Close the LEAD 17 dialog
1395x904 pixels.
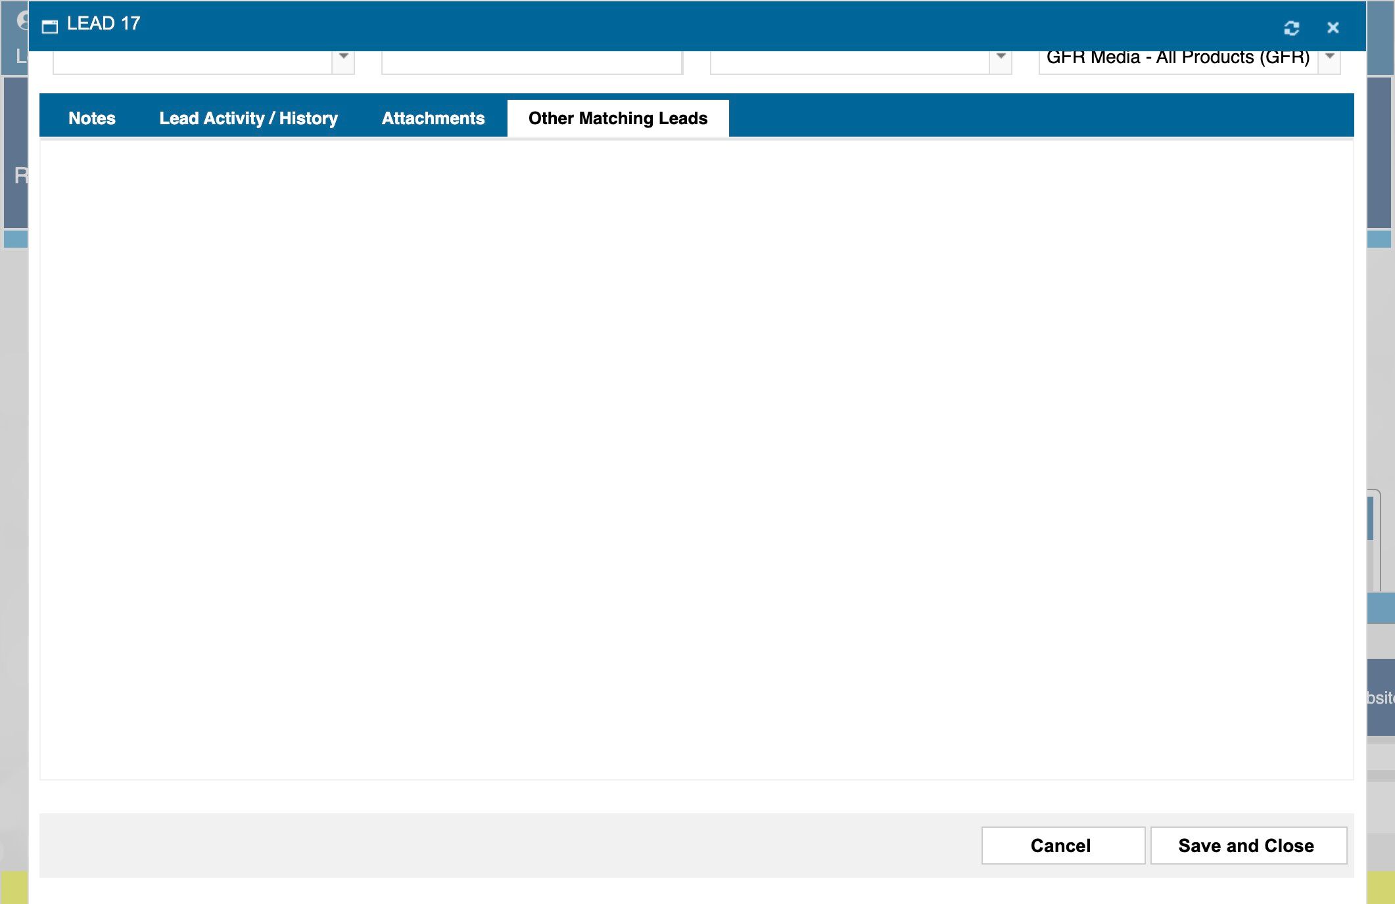tap(1333, 28)
